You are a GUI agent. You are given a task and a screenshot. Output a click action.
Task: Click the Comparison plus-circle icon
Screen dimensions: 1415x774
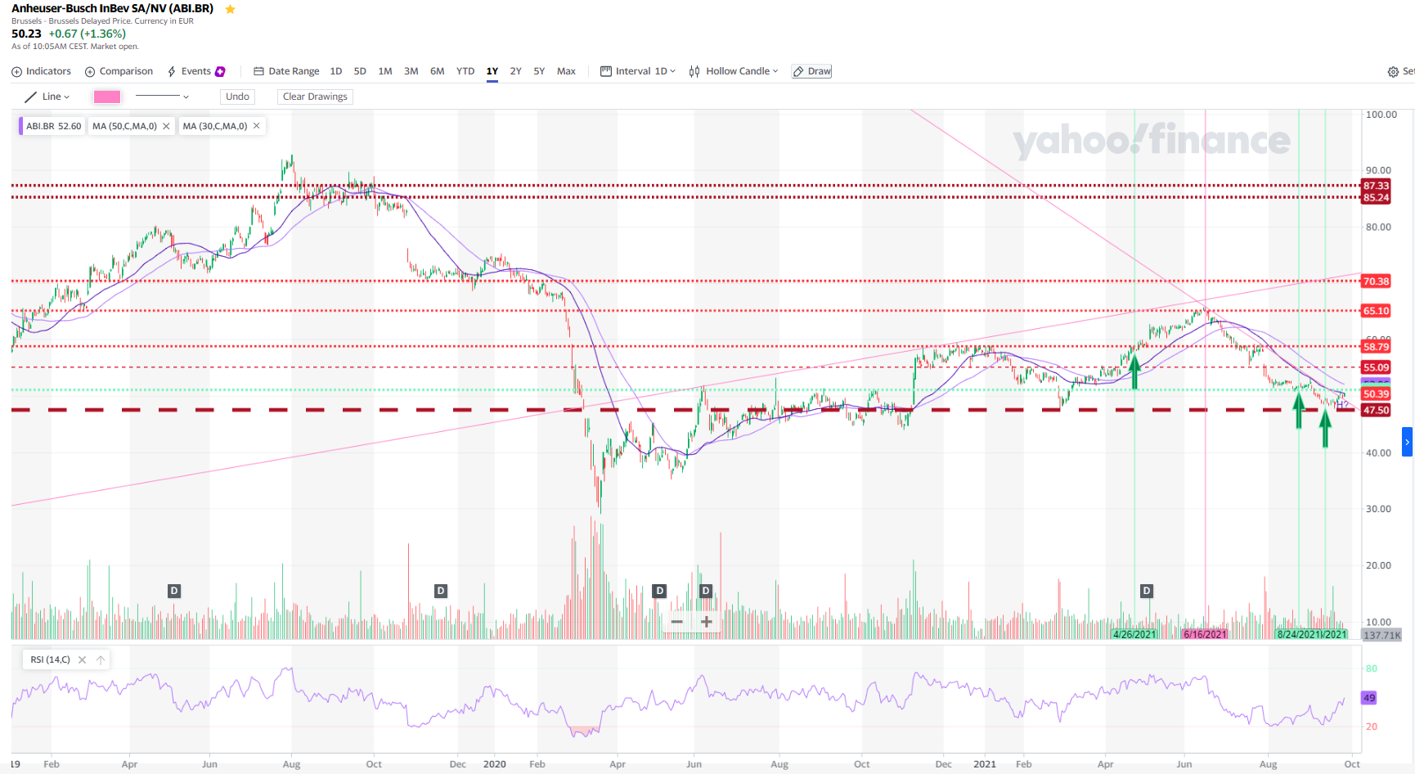point(90,72)
